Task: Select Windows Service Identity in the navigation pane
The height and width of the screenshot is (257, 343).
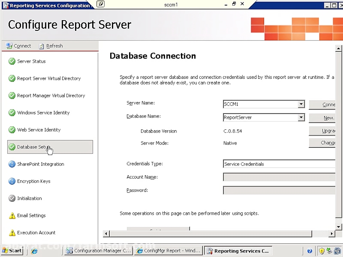Action: tap(43, 112)
